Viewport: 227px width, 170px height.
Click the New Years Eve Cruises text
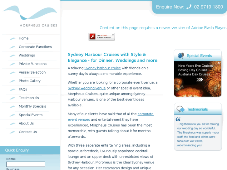(195, 66)
